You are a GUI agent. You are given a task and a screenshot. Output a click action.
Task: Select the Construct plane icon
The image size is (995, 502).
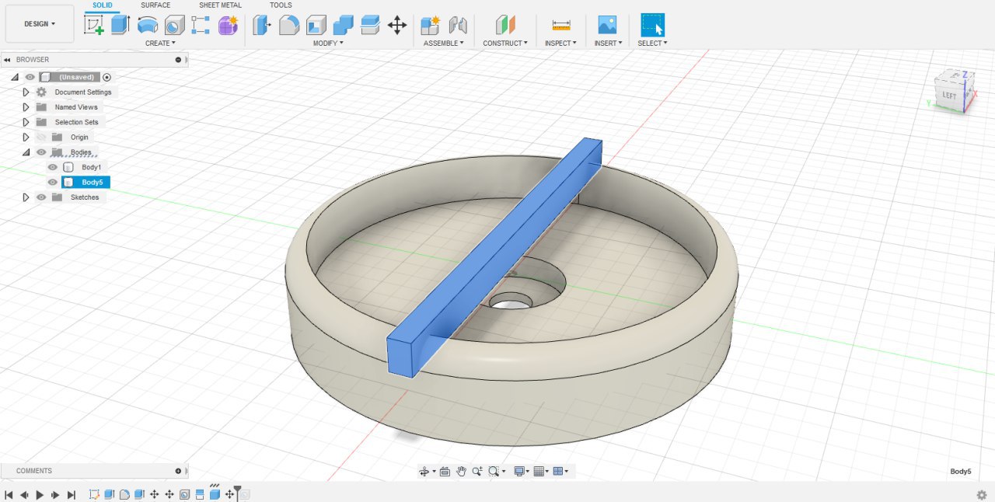point(505,25)
